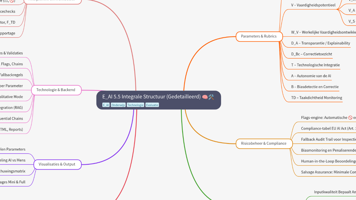
Task: Select the 'uential Chains' item
Action: coord(11,119)
